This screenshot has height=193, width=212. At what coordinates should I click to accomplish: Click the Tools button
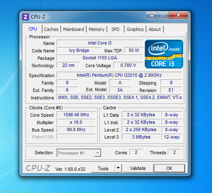pyautogui.click(x=103, y=168)
